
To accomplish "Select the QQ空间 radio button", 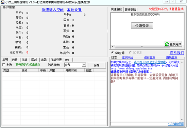I will (x=112, y=52).
